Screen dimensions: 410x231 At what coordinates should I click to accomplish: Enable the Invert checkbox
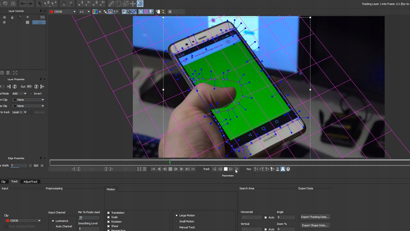[x=31, y=94]
